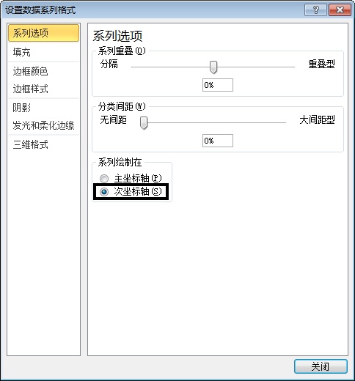The width and height of the screenshot is (355, 381).
Task: Click the 分类间距 percentage input field
Action: [218, 141]
